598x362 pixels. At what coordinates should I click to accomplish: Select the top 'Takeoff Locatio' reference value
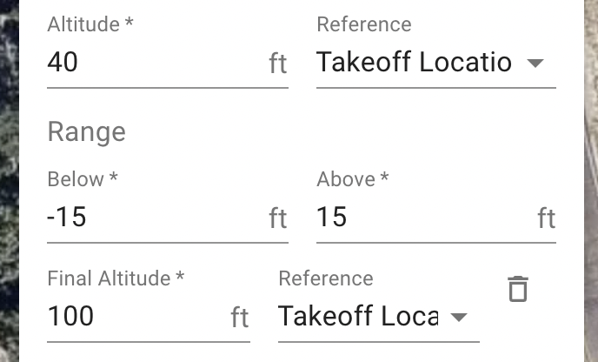(414, 62)
